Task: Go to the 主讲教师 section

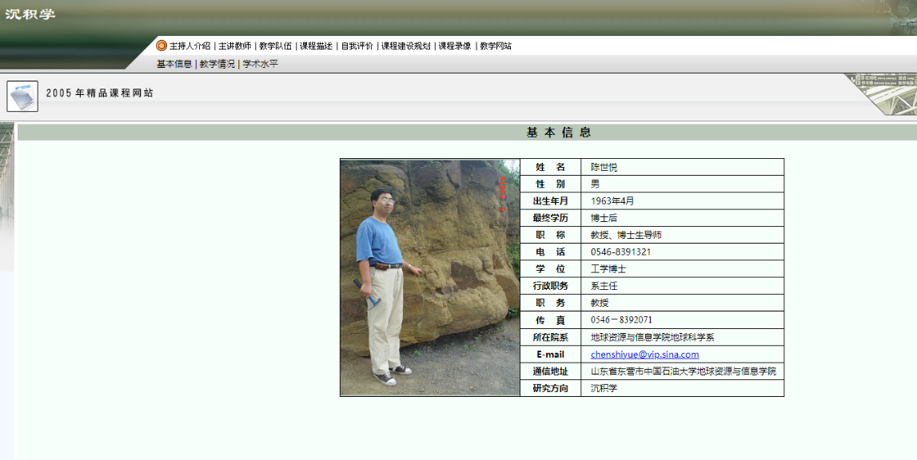Action: tap(235, 46)
